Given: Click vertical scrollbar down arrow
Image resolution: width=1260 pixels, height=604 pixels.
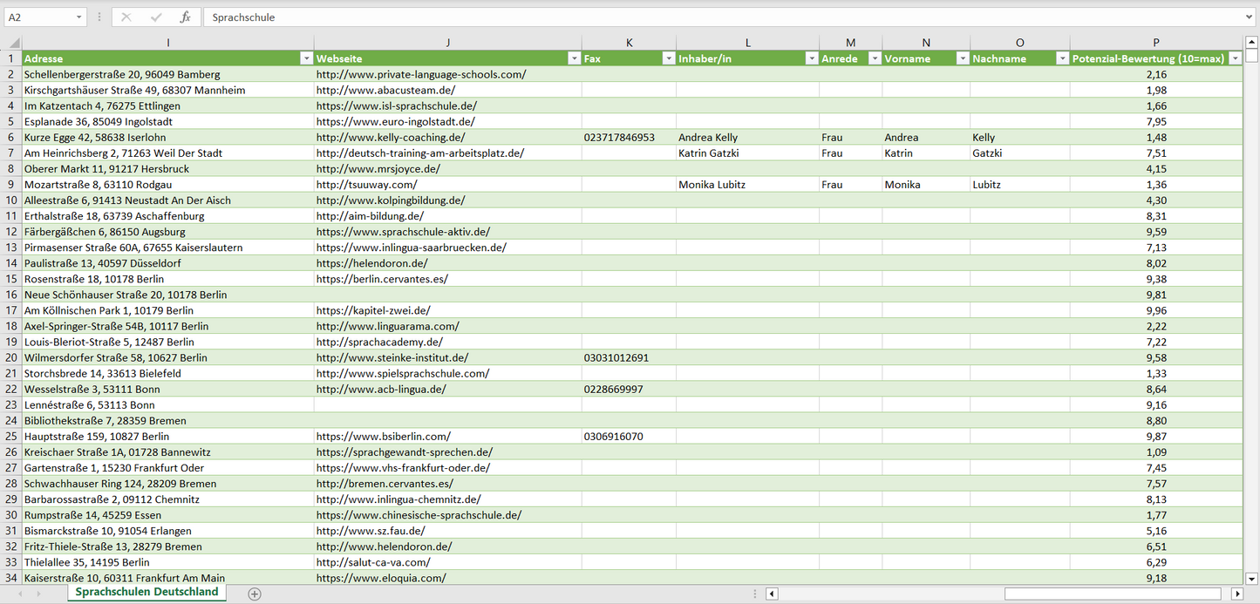Looking at the screenshot, I should [x=1252, y=578].
